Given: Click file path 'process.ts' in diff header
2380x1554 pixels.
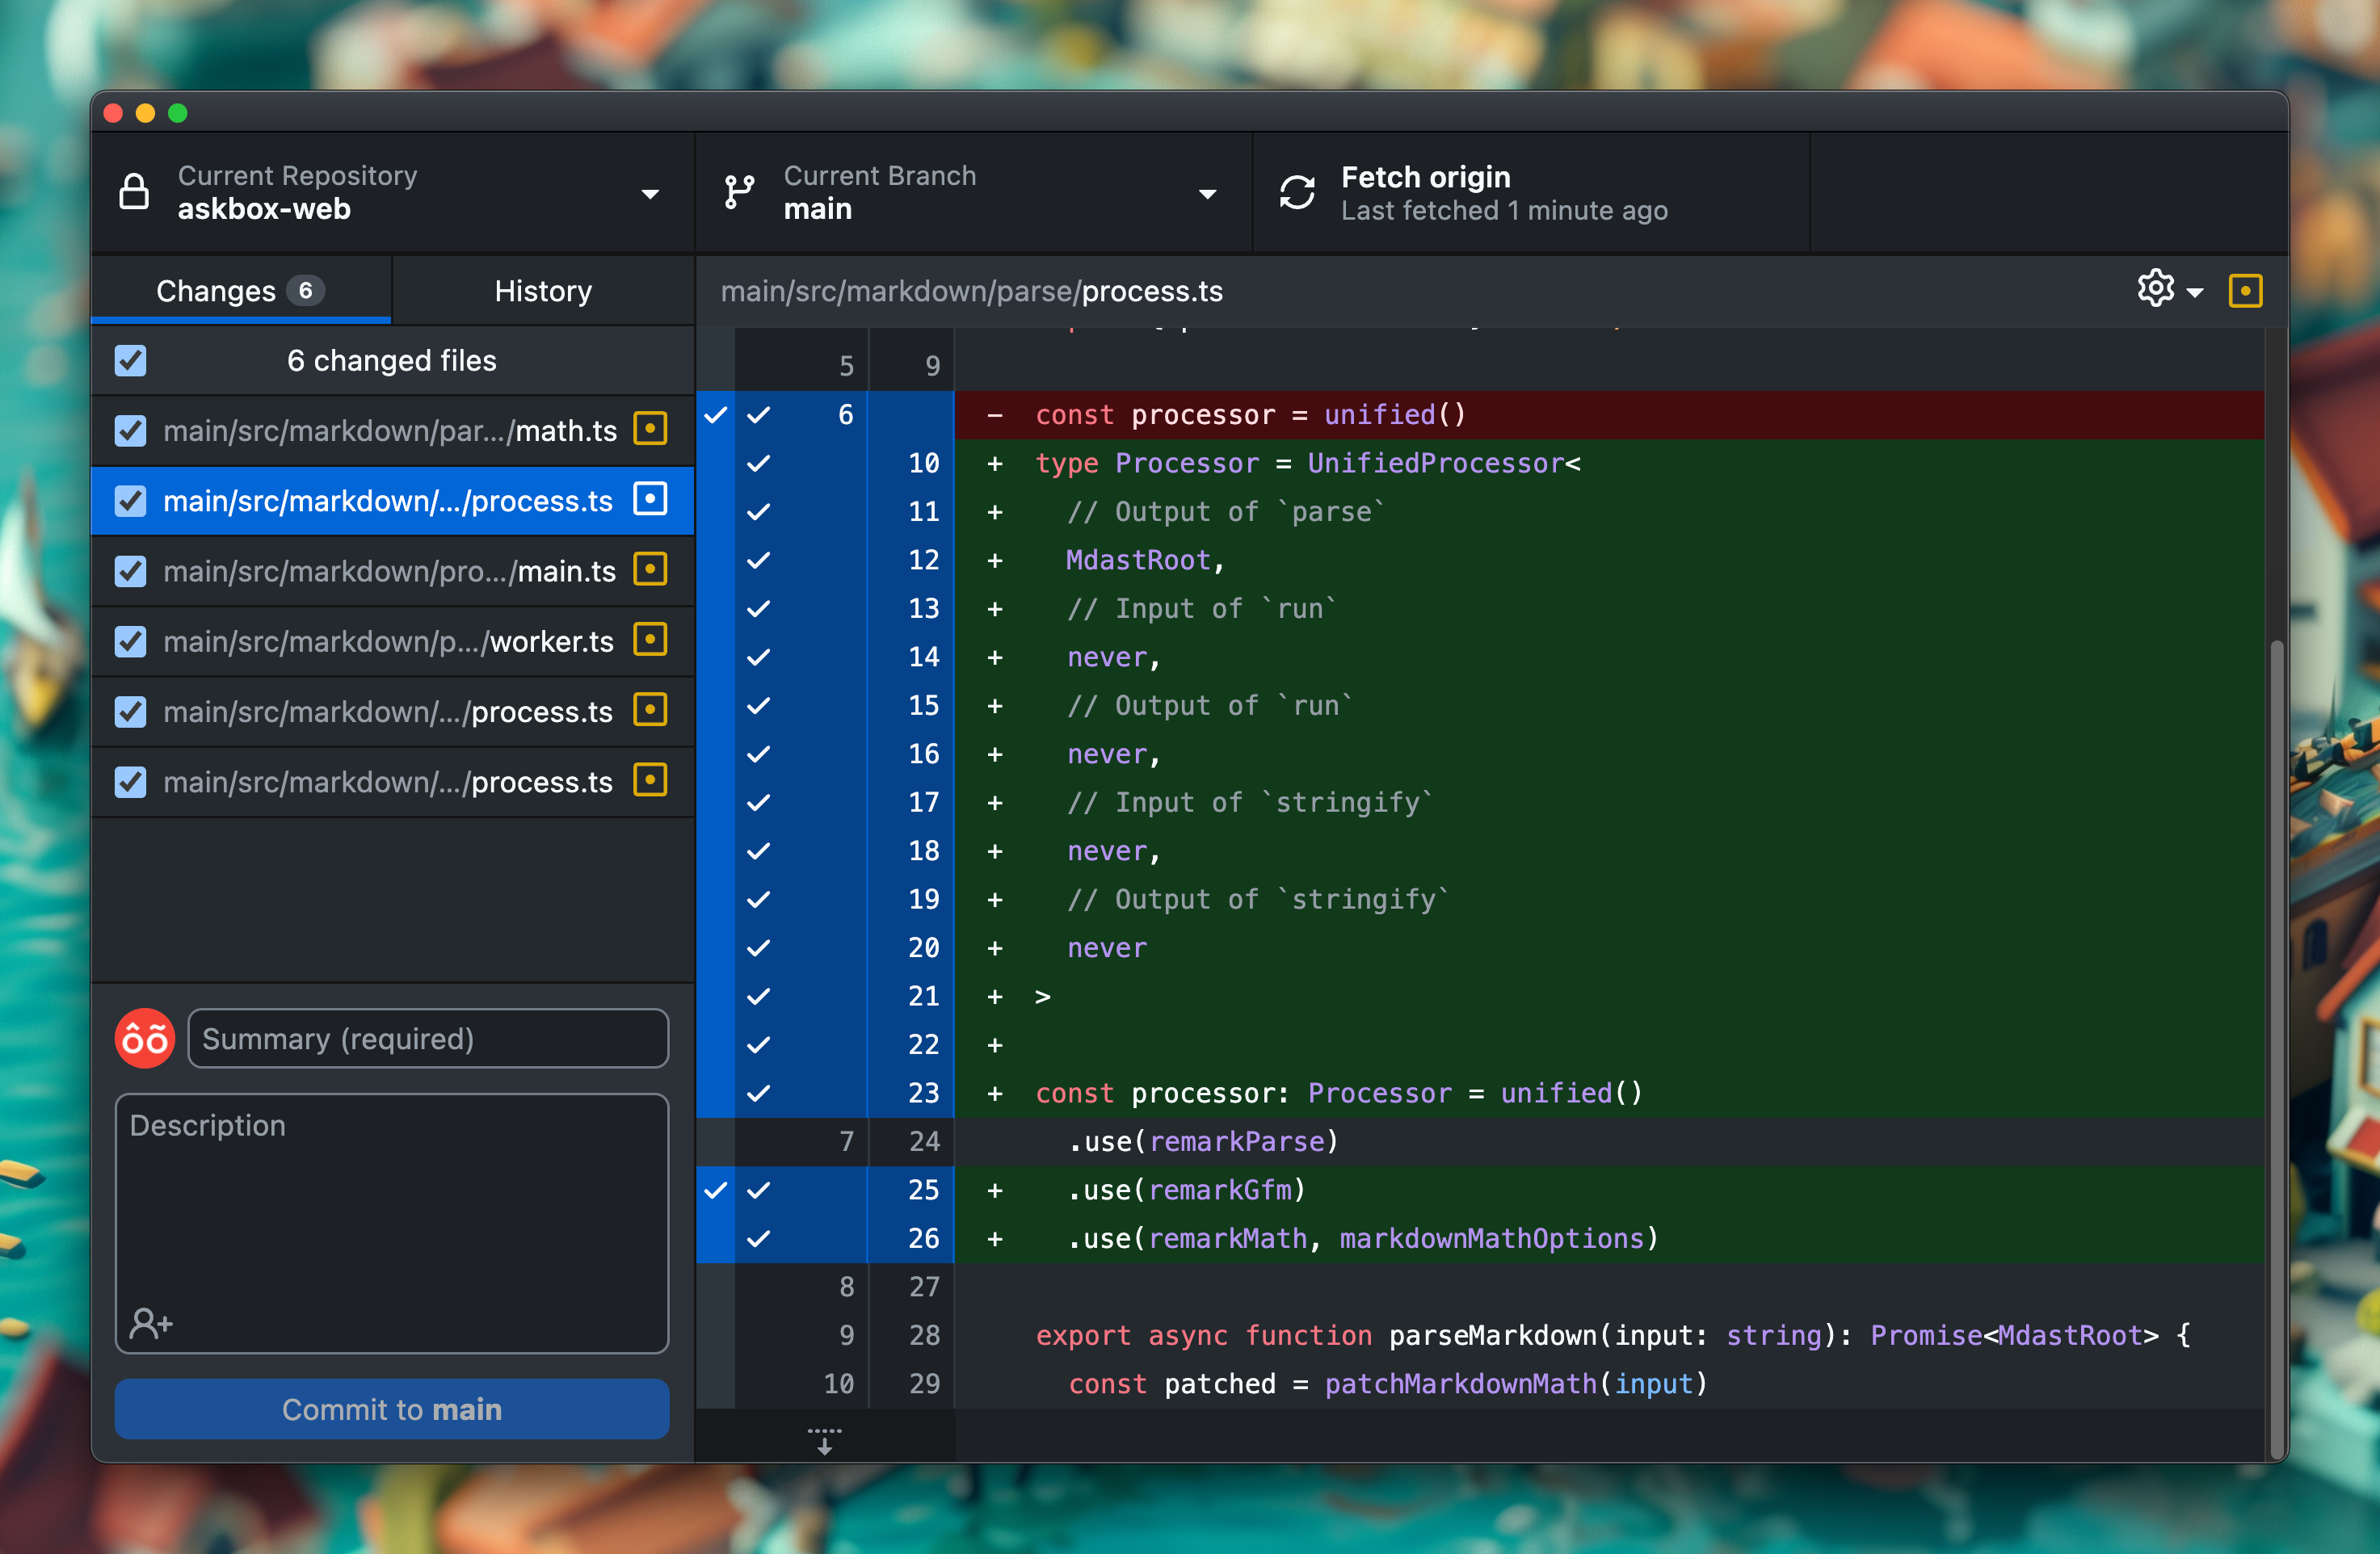Looking at the screenshot, I should pyautogui.click(x=1152, y=291).
